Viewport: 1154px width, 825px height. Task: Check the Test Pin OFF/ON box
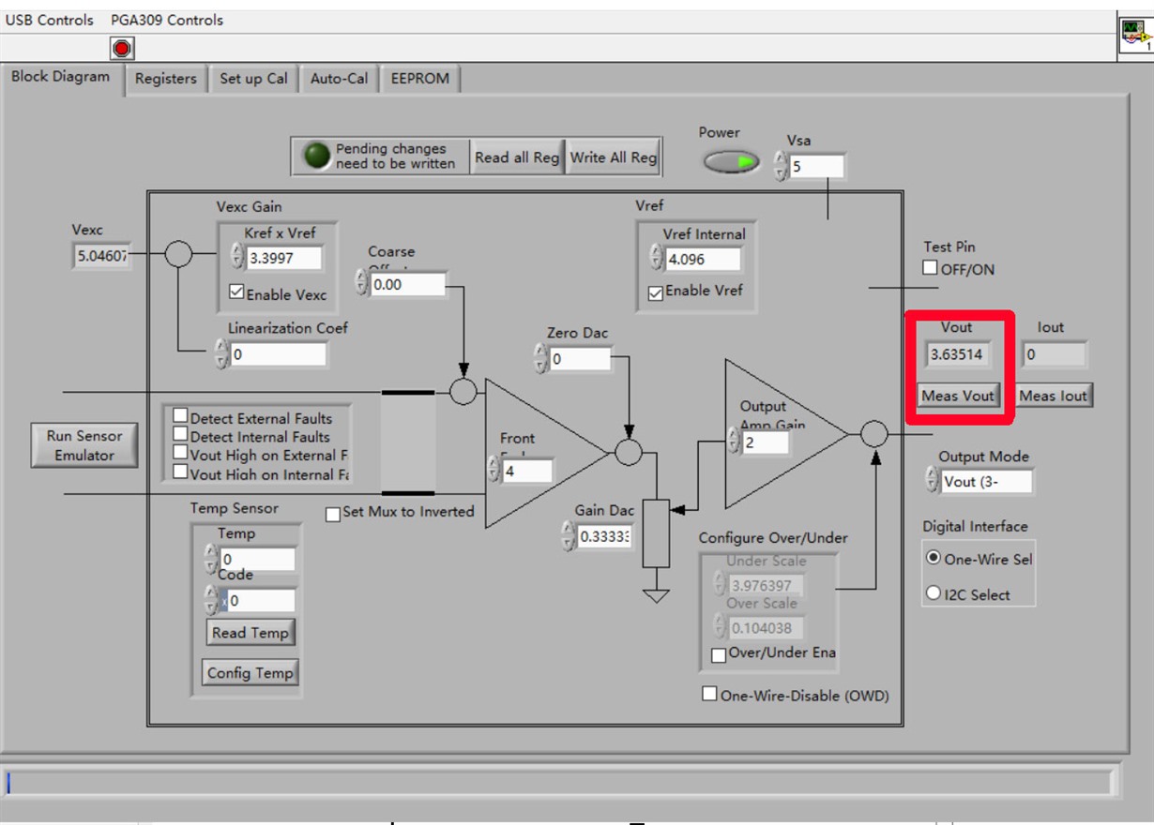[930, 268]
